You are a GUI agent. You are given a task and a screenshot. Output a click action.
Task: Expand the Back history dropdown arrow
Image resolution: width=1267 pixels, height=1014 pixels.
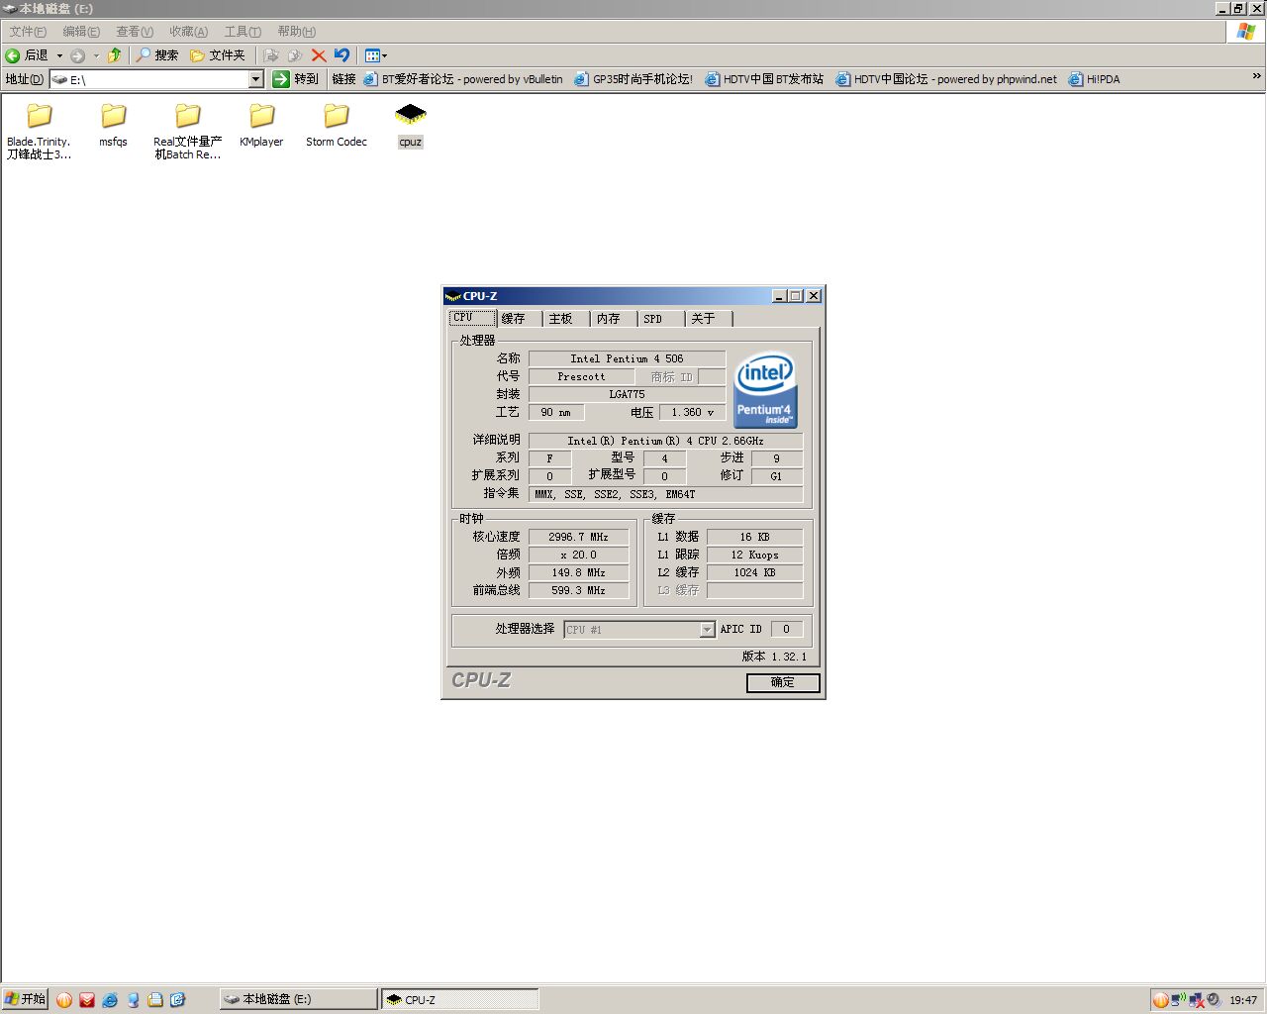pos(59,55)
